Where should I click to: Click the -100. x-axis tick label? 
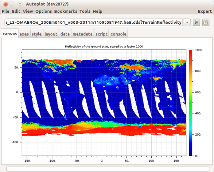(52, 161)
